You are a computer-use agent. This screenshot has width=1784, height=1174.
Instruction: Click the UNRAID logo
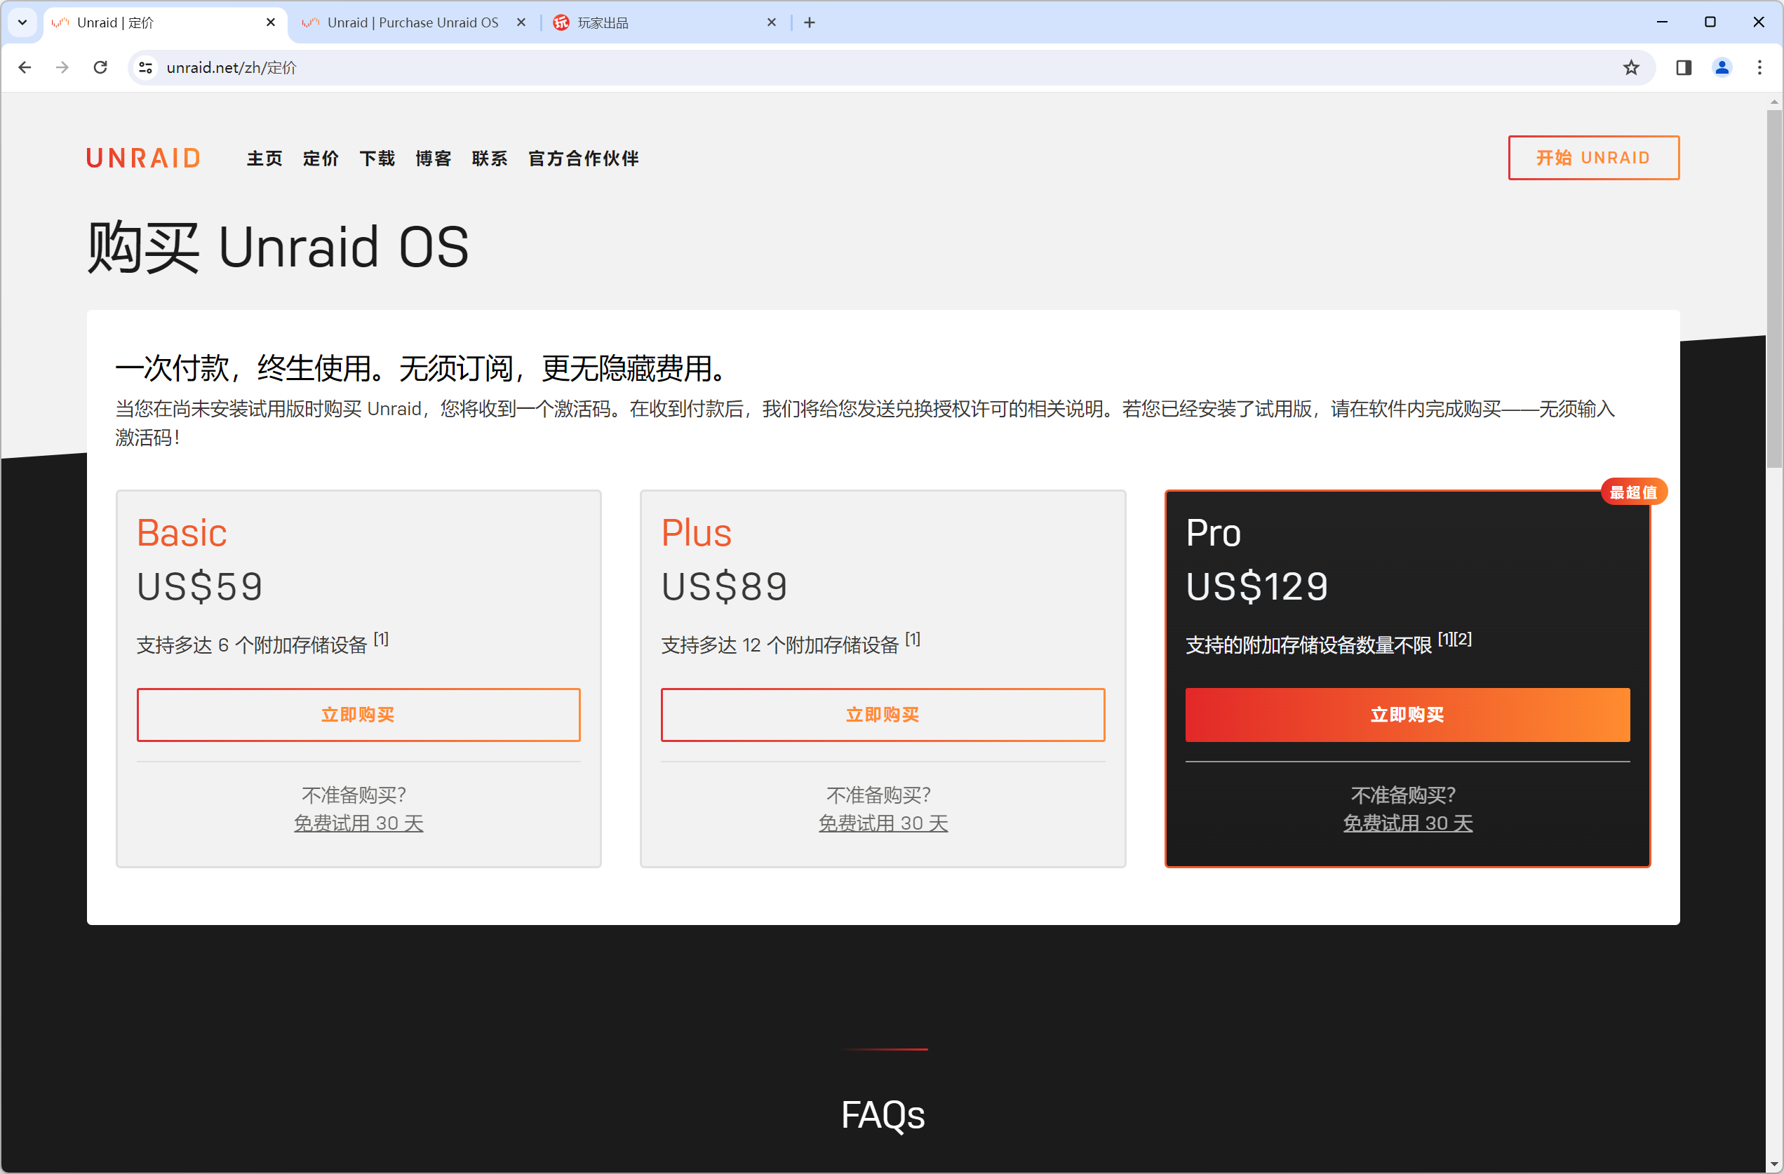click(x=143, y=158)
